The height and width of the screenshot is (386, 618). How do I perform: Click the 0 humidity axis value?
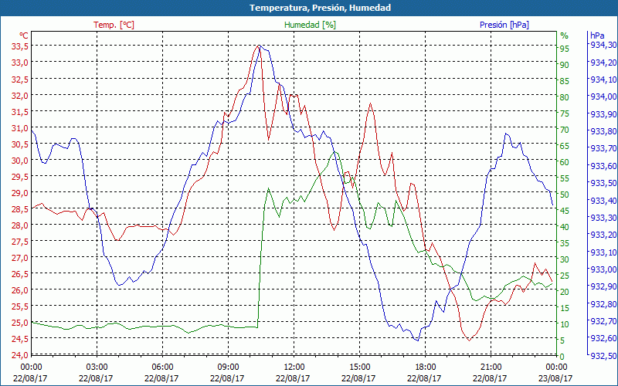point(562,357)
